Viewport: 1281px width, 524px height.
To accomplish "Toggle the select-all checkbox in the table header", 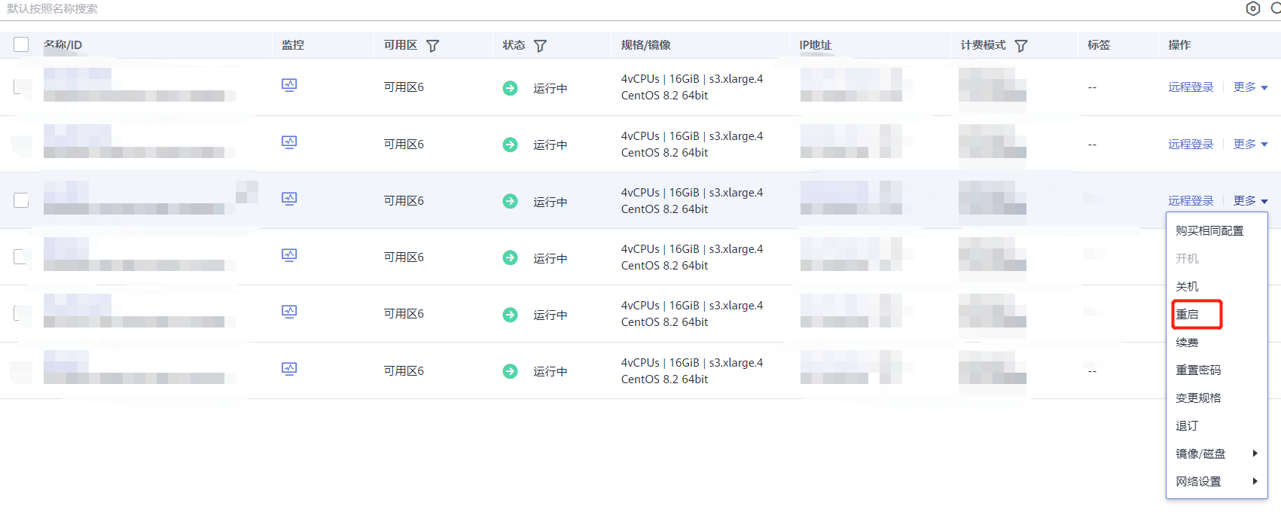I will tap(21, 44).
